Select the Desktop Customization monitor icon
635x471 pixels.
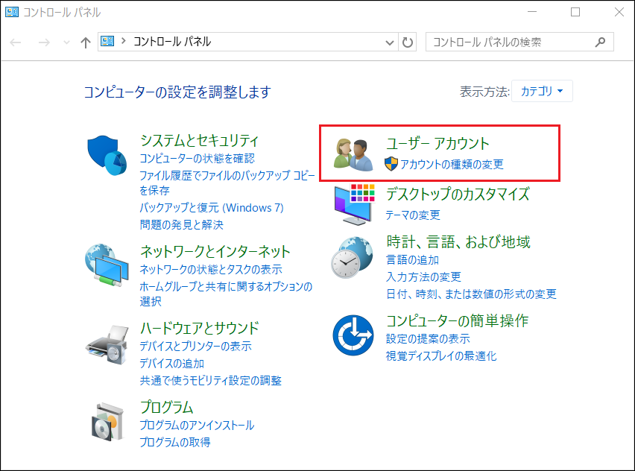[353, 203]
